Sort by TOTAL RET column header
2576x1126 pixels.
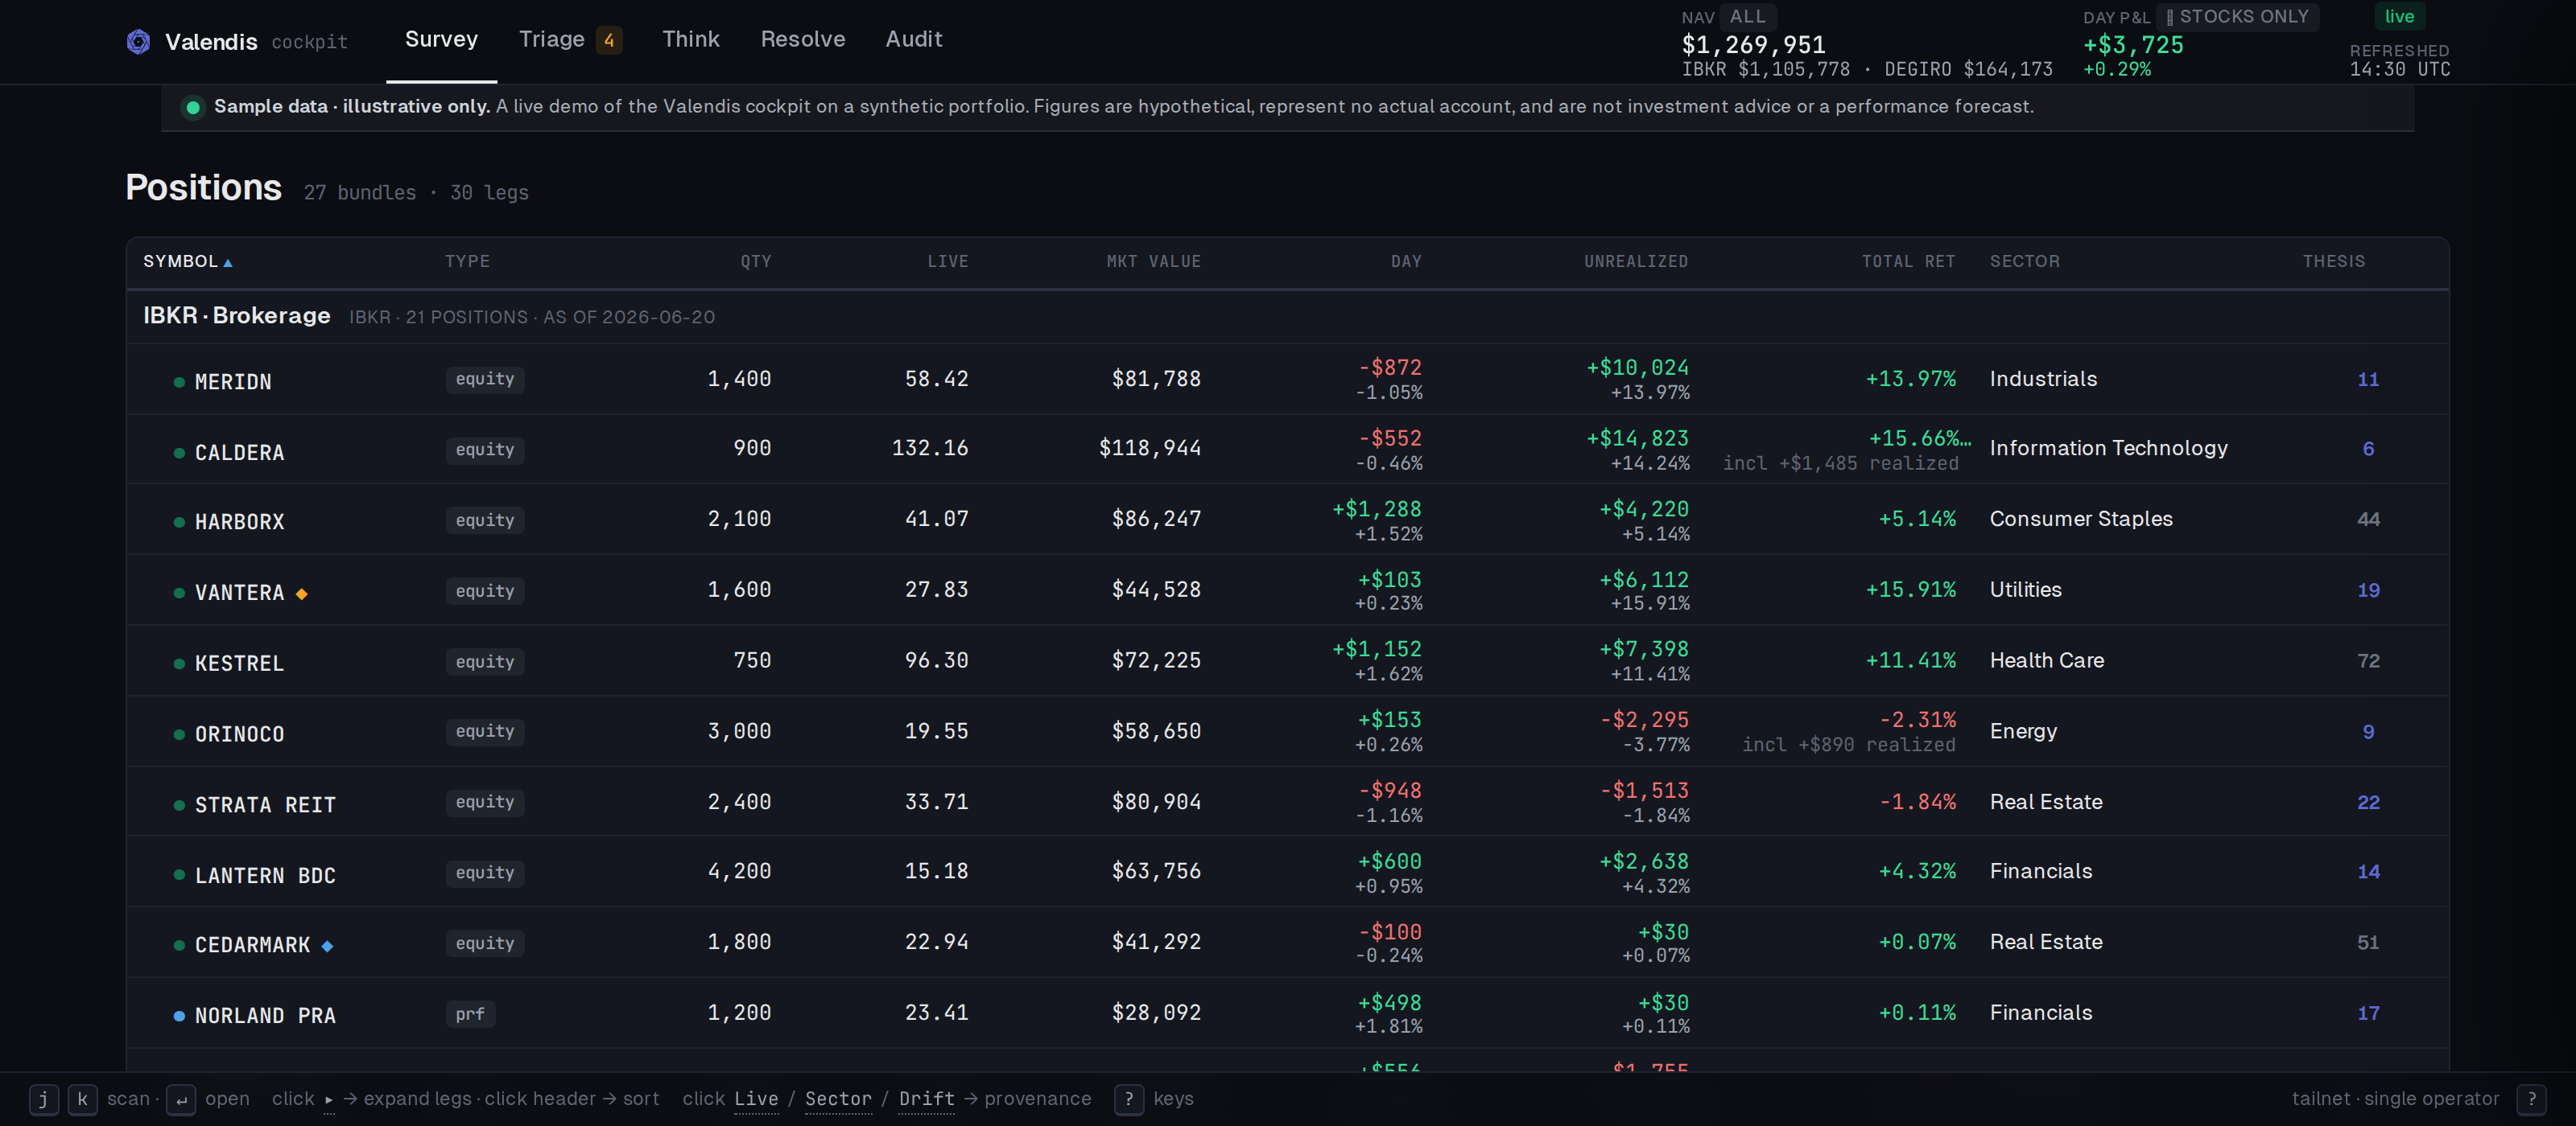coord(1907,261)
